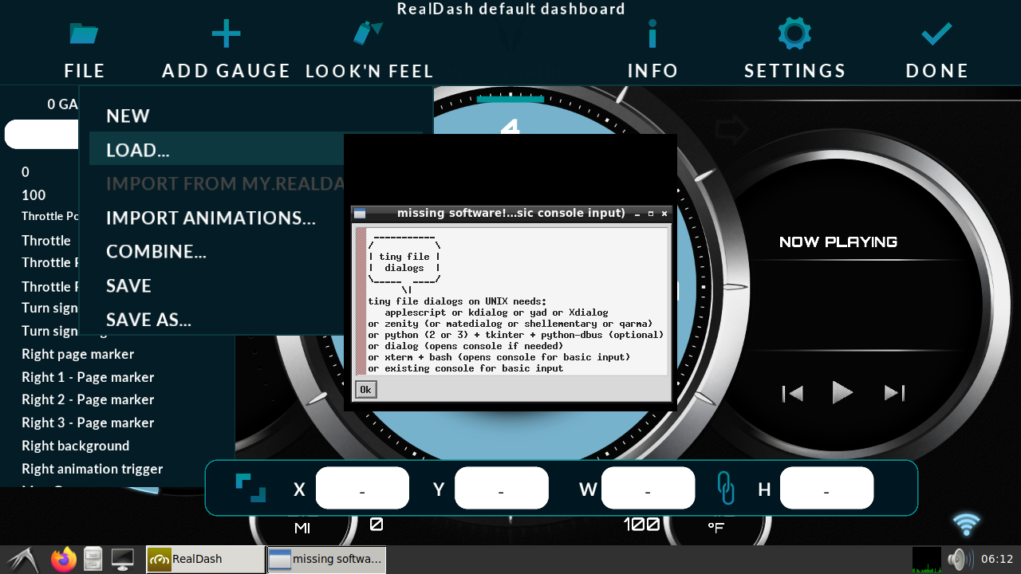
Task: Select the 100 list item
Action: point(34,195)
